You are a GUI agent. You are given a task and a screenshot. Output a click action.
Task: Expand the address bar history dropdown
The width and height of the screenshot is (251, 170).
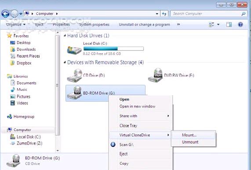click(x=157, y=14)
